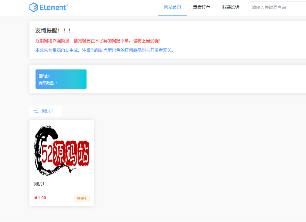Click the ¥1.00 price text
The image size is (306, 222).
tap(40, 198)
